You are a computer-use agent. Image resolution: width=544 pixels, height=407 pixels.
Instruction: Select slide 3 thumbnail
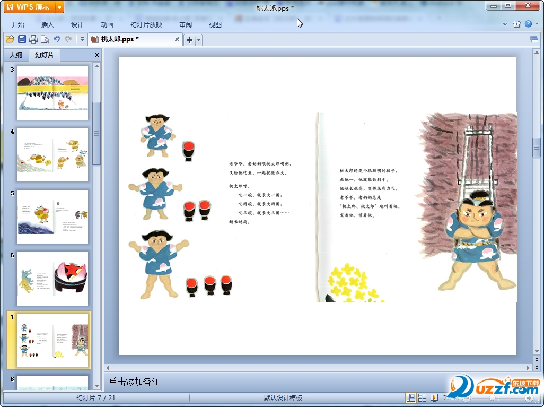point(52,93)
